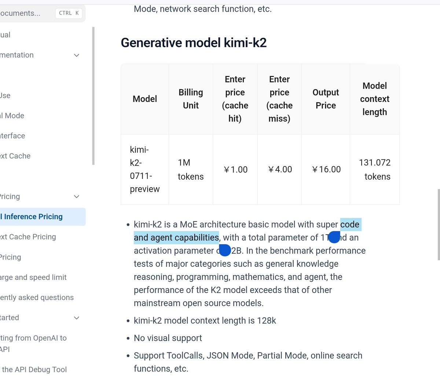Image resolution: width=440 pixels, height=385 pixels.
Task: Open the 'nterface' sidebar link
Action: click(12, 136)
